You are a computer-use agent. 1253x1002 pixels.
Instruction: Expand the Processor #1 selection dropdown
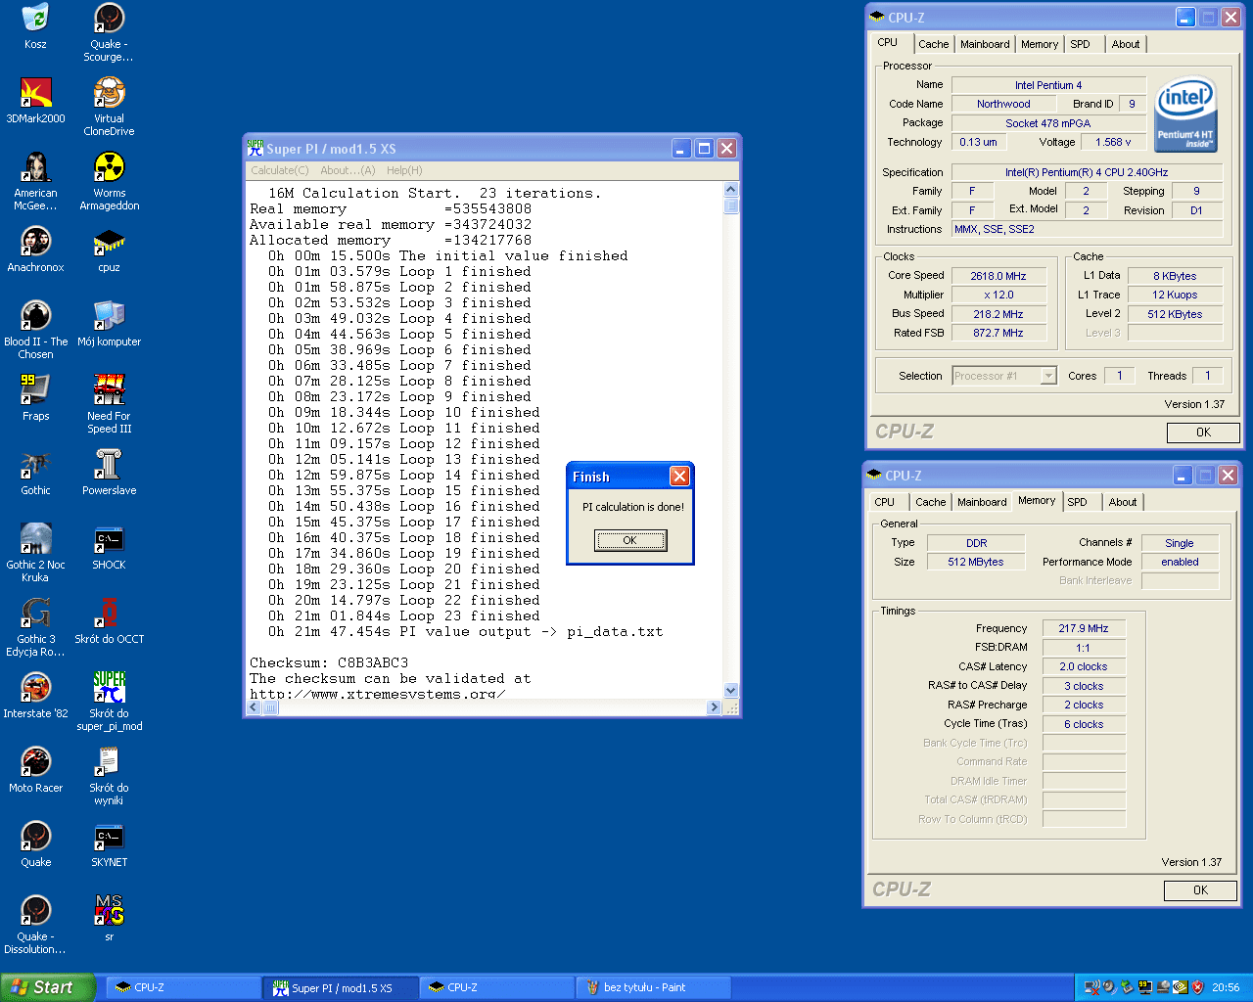[1048, 376]
